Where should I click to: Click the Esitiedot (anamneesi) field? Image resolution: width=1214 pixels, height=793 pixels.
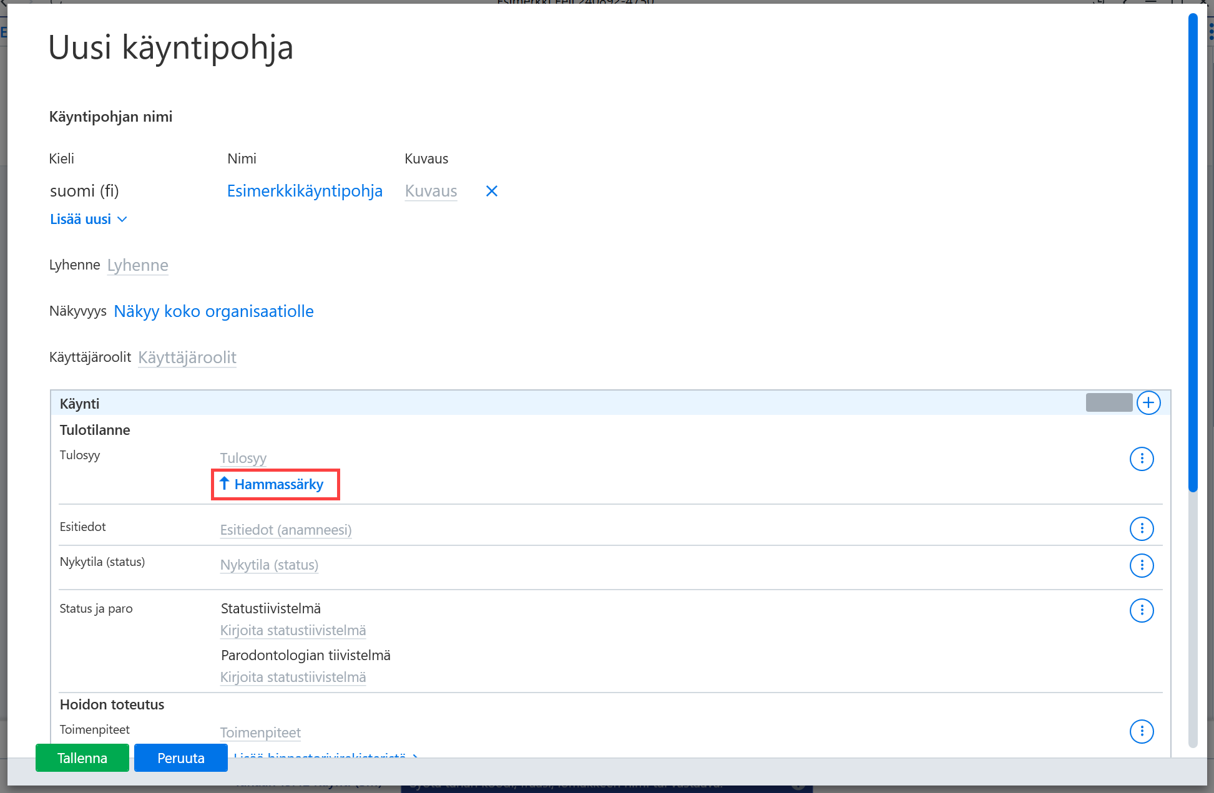286,530
